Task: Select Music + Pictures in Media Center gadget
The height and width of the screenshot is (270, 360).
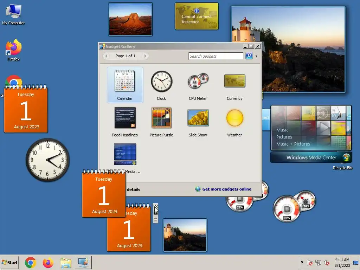Action: (293, 144)
